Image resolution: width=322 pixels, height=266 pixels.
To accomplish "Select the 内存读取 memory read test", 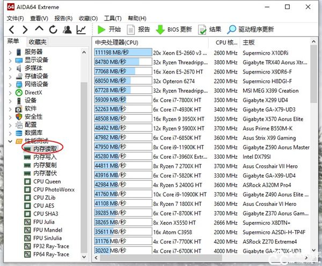I will click(45, 149).
